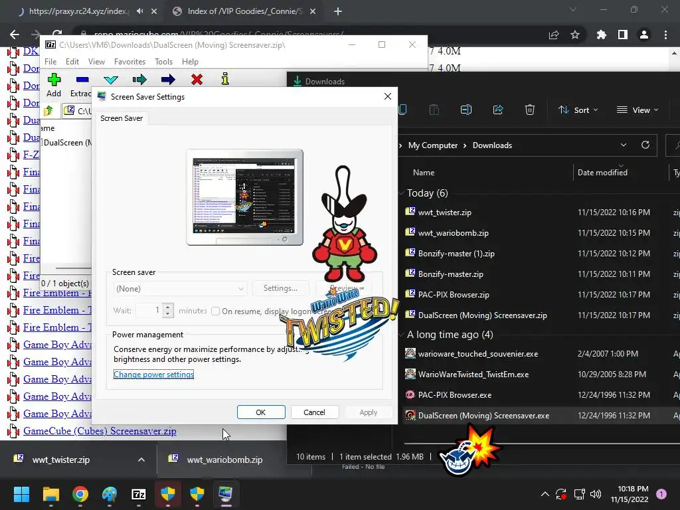Open Chrome three-dot menu

click(x=665, y=35)
